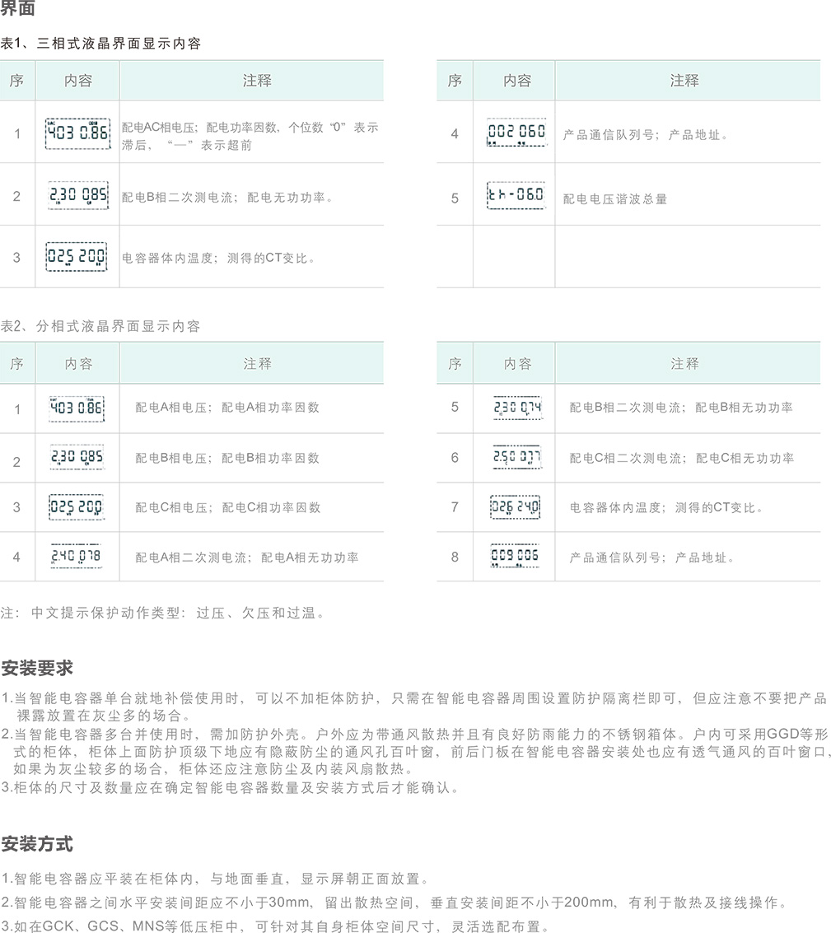Click the '009 006' LCD display image
The image size is (831, 933).
point(515,556)
